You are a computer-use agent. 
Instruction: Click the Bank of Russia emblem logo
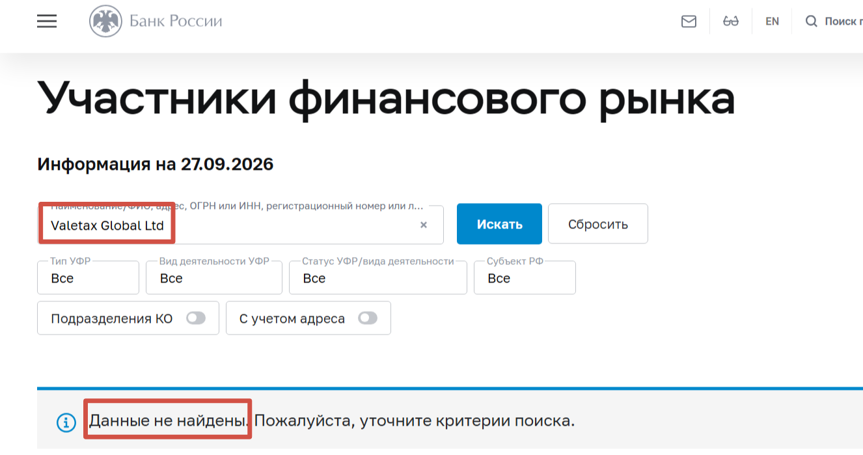(x=105, y=21)
